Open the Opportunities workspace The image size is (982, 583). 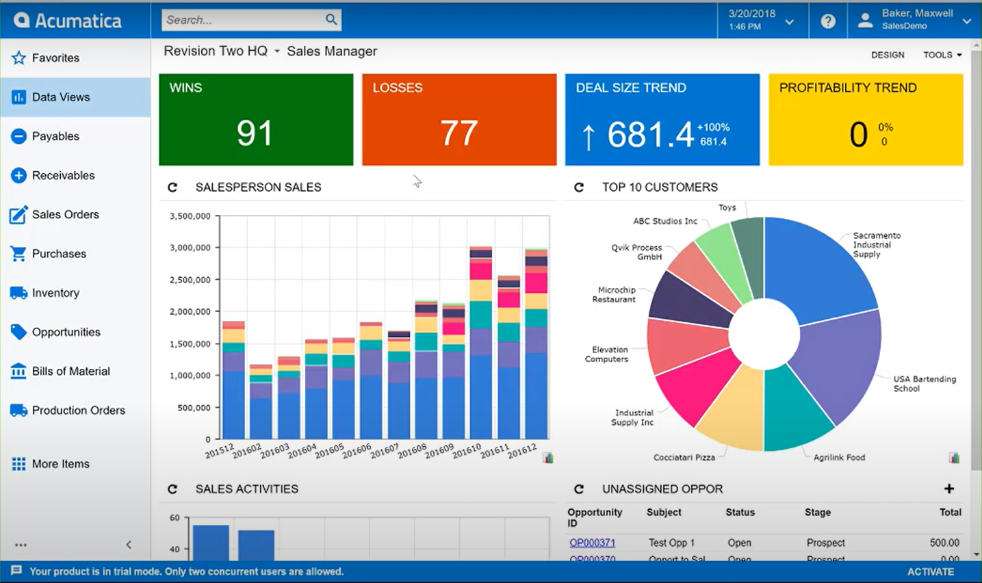pos(66,332)
